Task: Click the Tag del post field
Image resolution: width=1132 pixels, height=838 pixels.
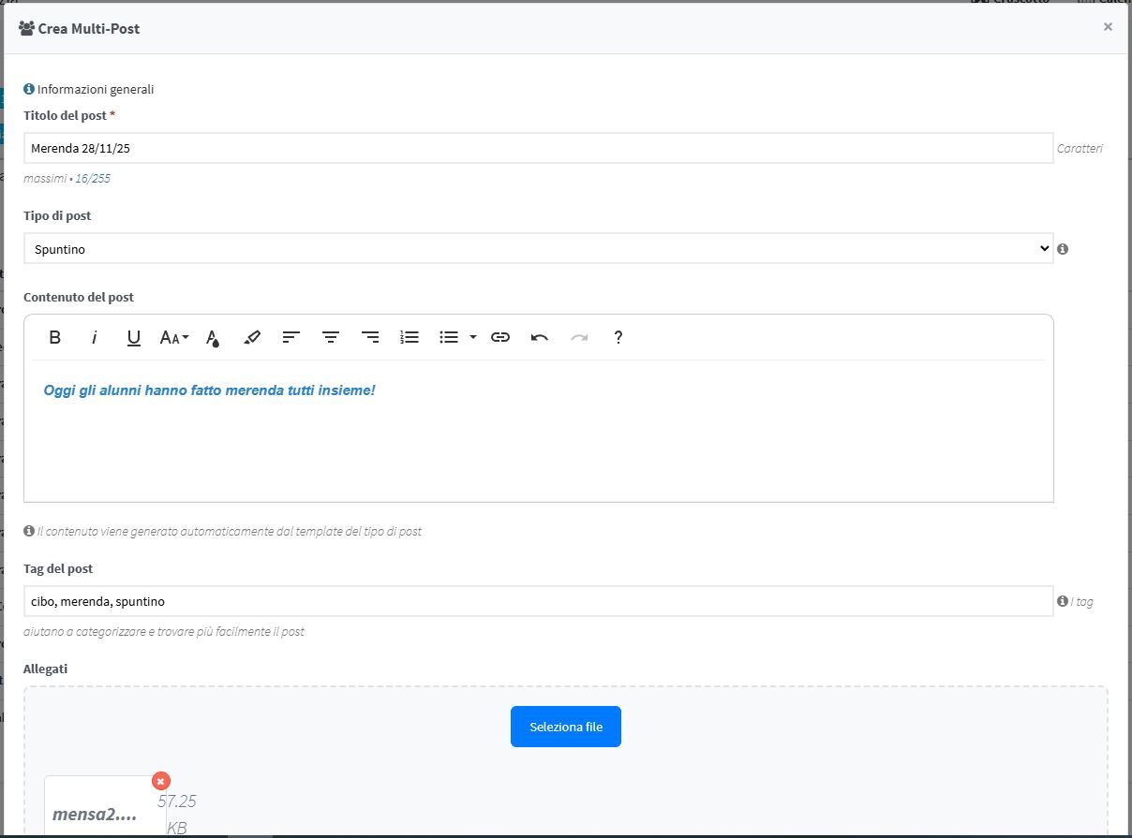Action: point(538,601)
